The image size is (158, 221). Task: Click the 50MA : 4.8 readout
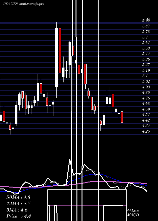pyautogui.click(x=18, y=197)
